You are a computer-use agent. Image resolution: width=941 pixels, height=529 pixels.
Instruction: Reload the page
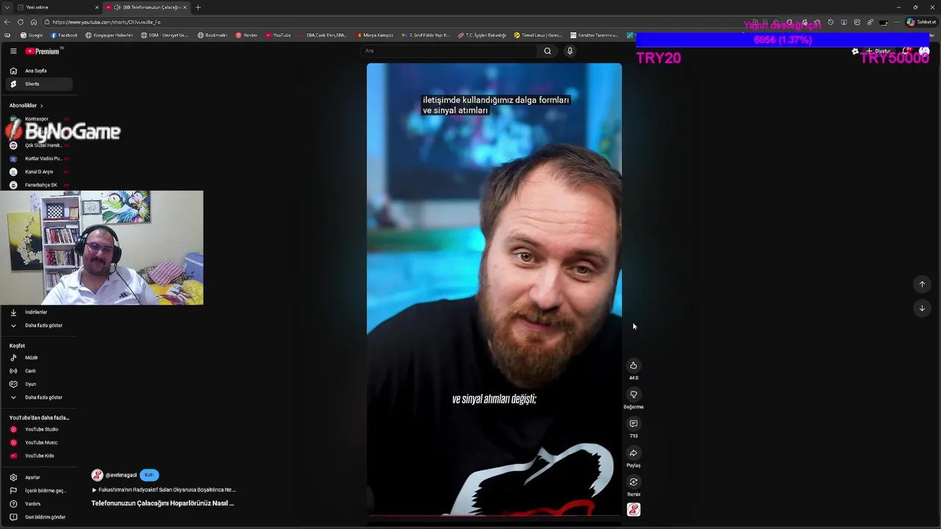pos(21,22)
